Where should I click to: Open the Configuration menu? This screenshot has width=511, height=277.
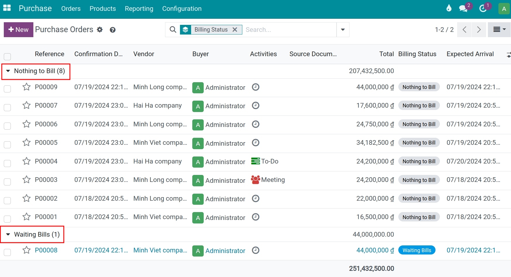[x=182, y=9]
